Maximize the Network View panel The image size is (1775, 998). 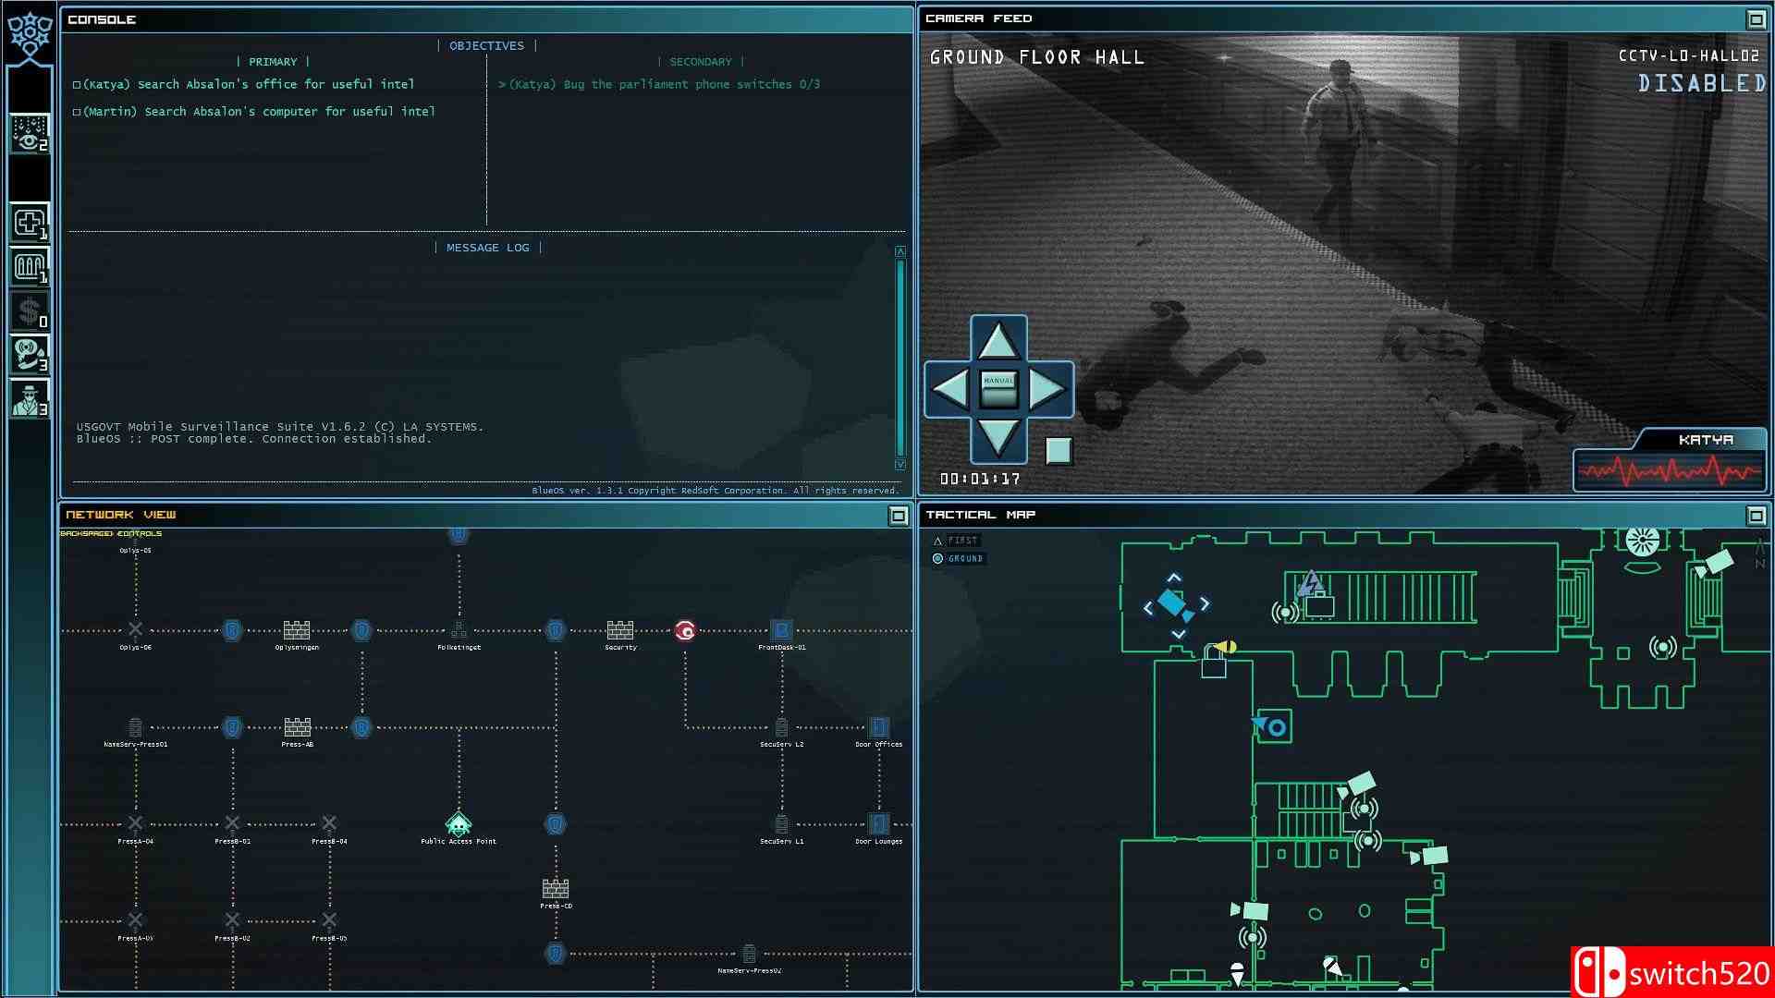pyautogui.click(x=899, y=516)
